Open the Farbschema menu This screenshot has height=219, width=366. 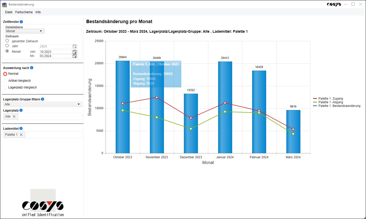[24, 12]
